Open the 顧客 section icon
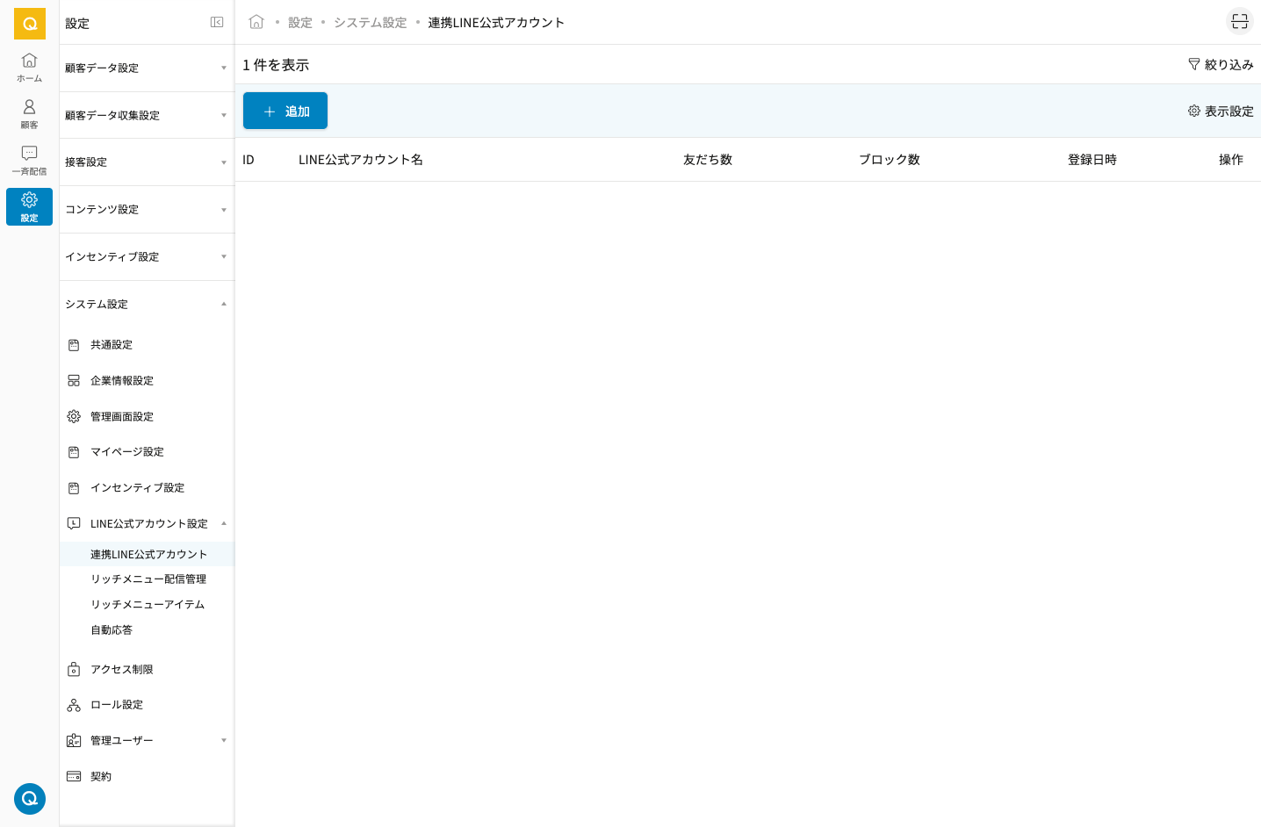The width and height of the screenshot is (1261, 827). coord(29,113)
